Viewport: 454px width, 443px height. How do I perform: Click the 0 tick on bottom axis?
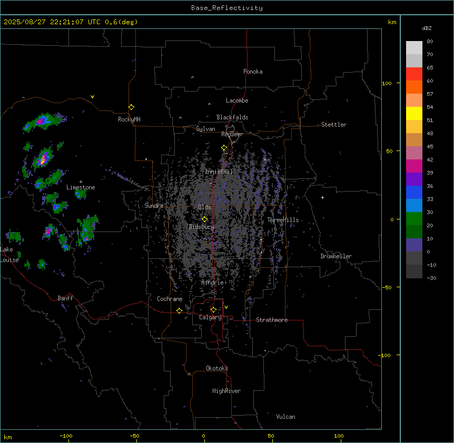[x=203, y=436]
